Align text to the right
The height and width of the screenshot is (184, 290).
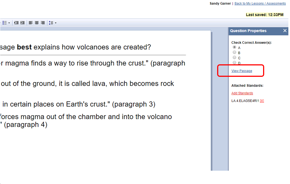[x=43, y=23]
